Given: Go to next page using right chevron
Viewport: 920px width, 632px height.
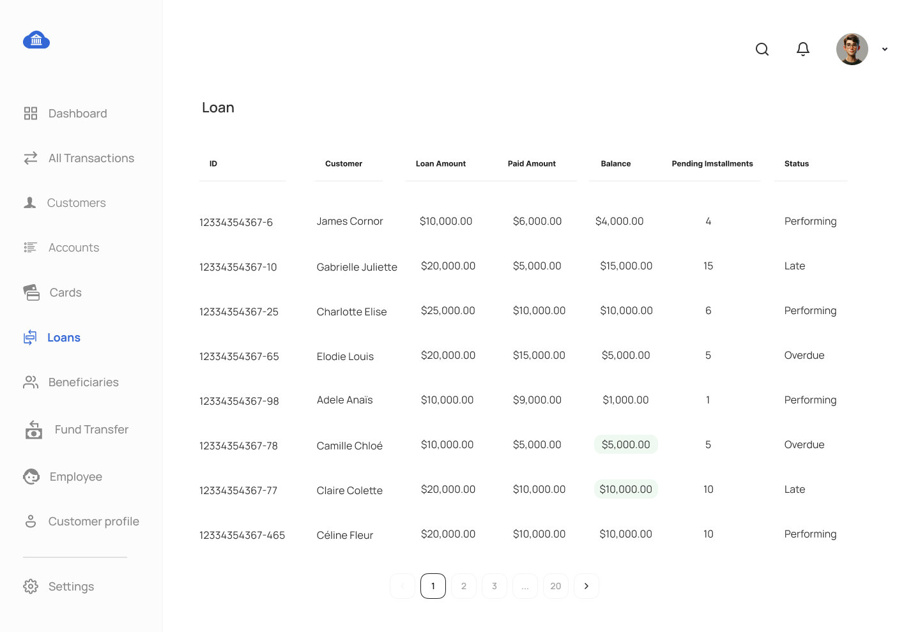Looking at the screenshot, I should click(586, 586).
